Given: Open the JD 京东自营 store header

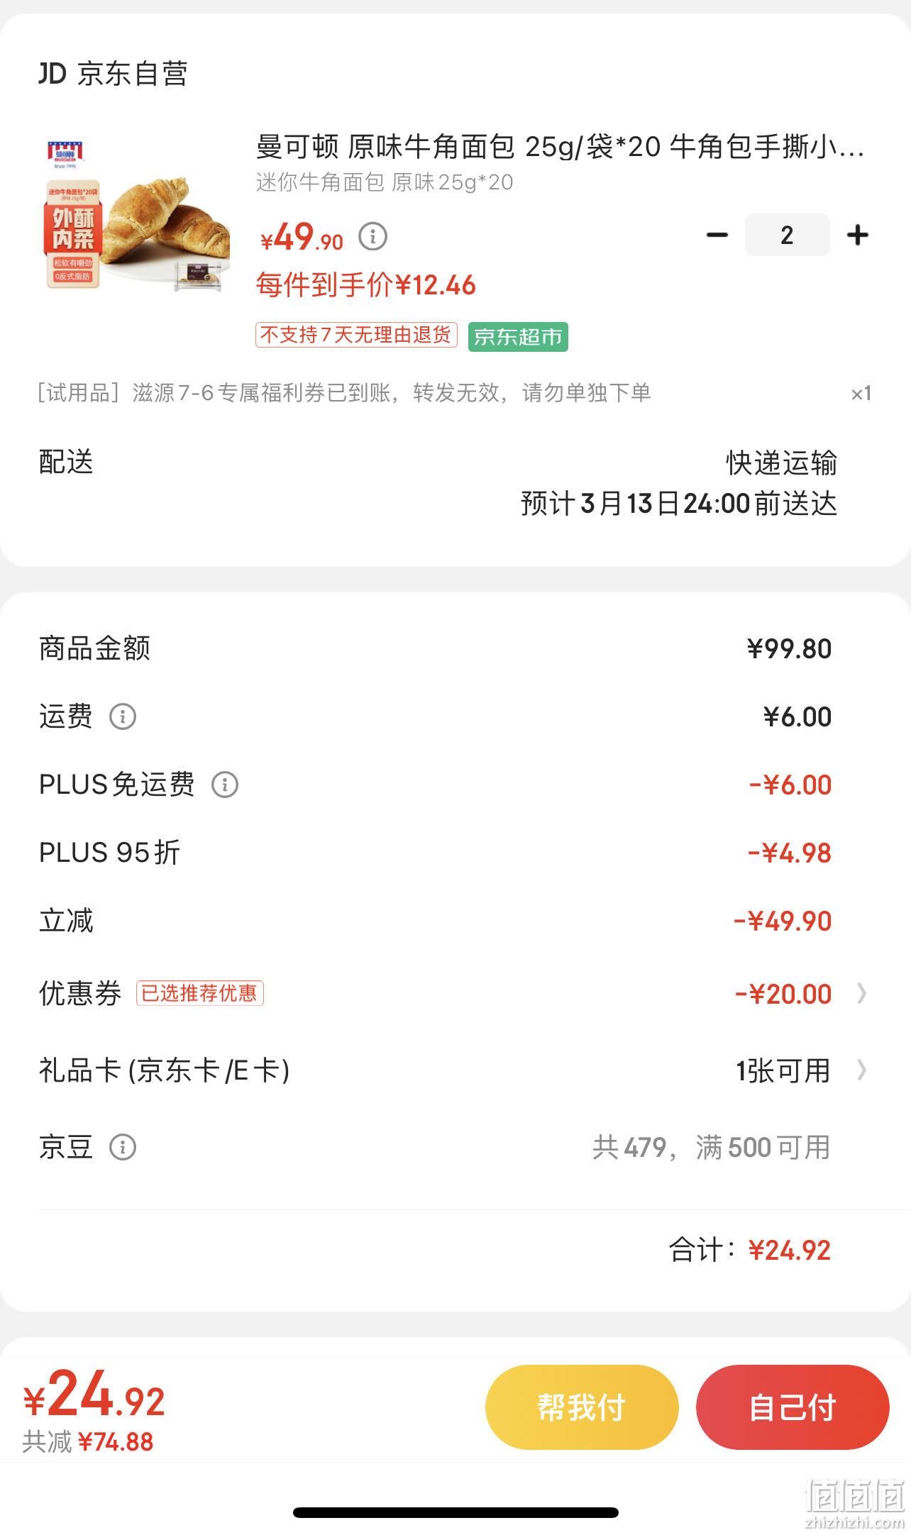Looking at the screenshot, I should pyautogui.click(x=113, y=74).
